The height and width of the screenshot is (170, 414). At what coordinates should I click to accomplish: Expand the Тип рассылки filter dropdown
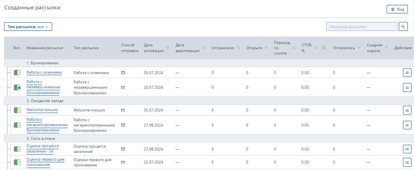click(28, 27)
